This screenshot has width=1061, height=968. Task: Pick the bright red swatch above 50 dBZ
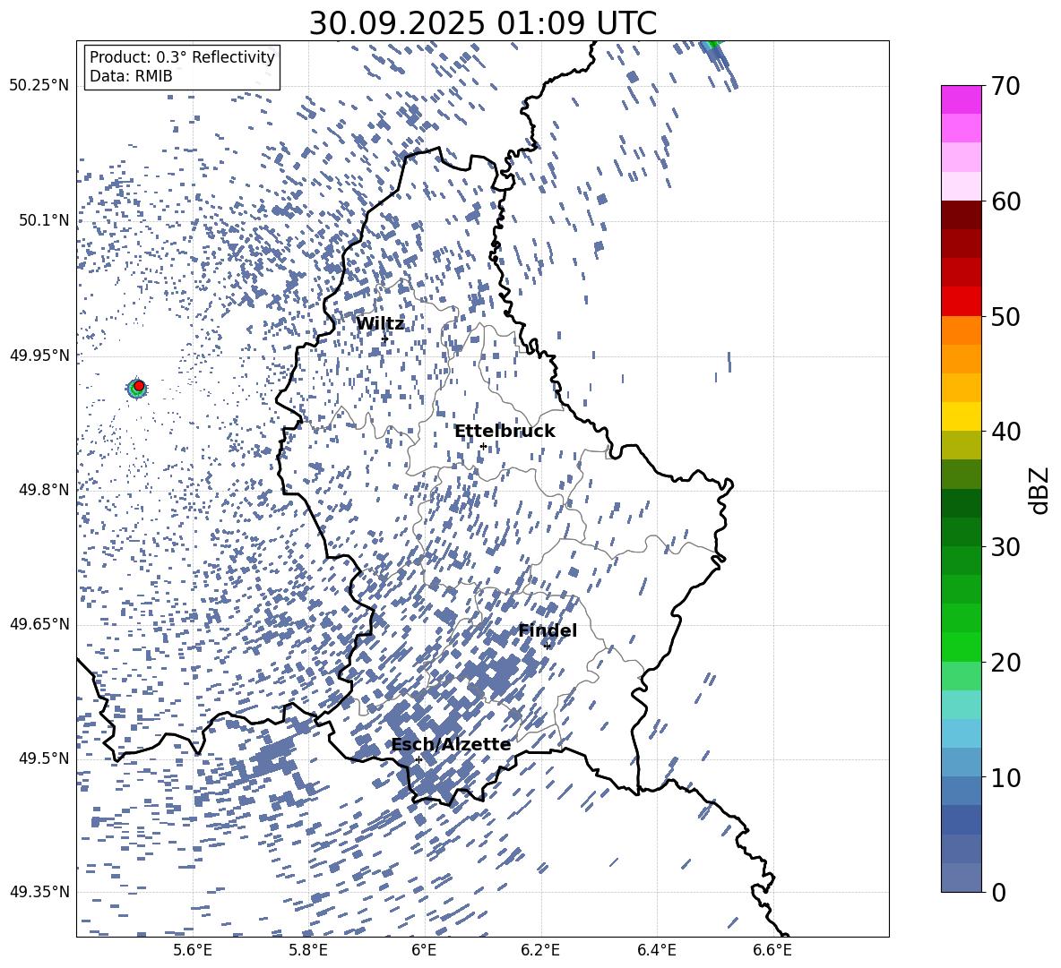point(962,301)
